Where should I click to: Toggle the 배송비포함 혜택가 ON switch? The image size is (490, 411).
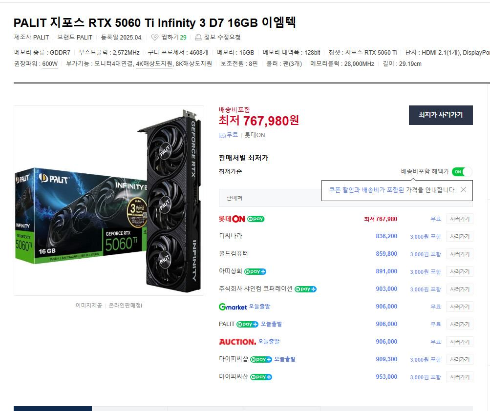click(462, 172)
